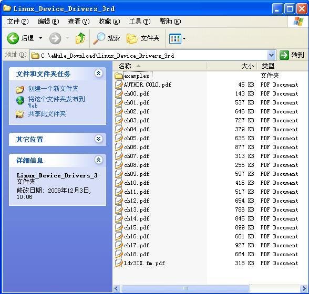Click the ch16.pdf file name
309x294 pixels.
coord(137,236)
